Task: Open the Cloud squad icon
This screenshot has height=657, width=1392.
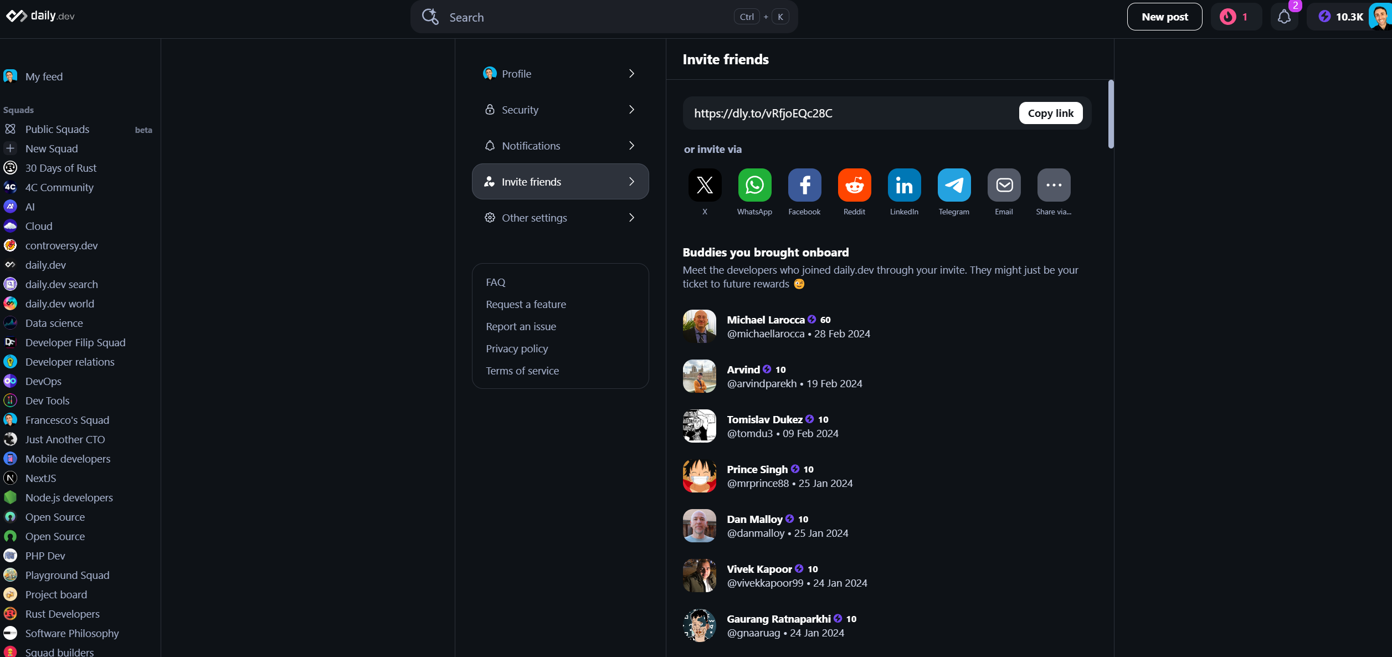Action: click(x=10, y=226)
